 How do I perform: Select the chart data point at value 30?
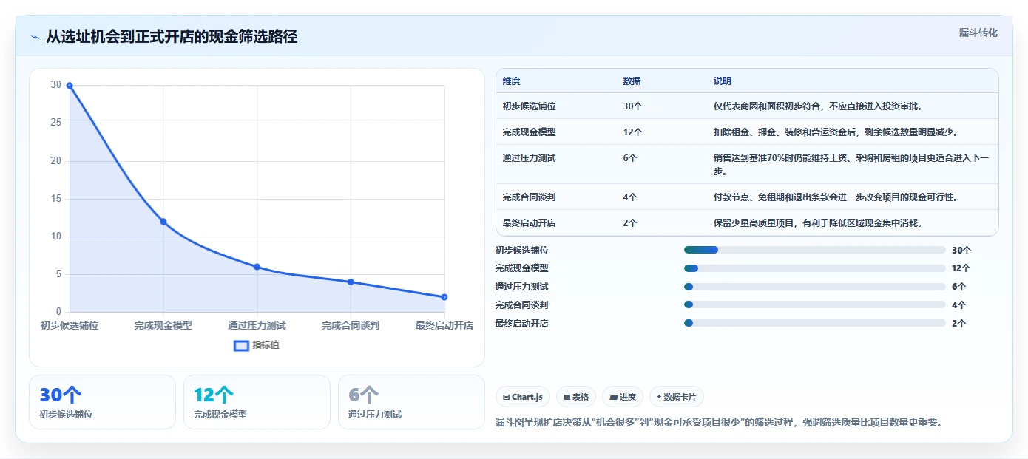point(70,86)
